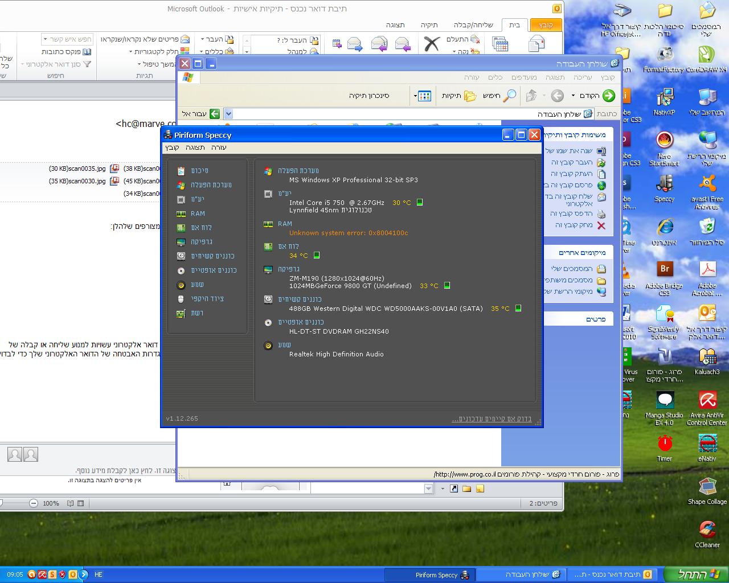Viewport: 729px width, 583px height.
Task: Open Nero StartSmart desktop icon
Action: 664,149
